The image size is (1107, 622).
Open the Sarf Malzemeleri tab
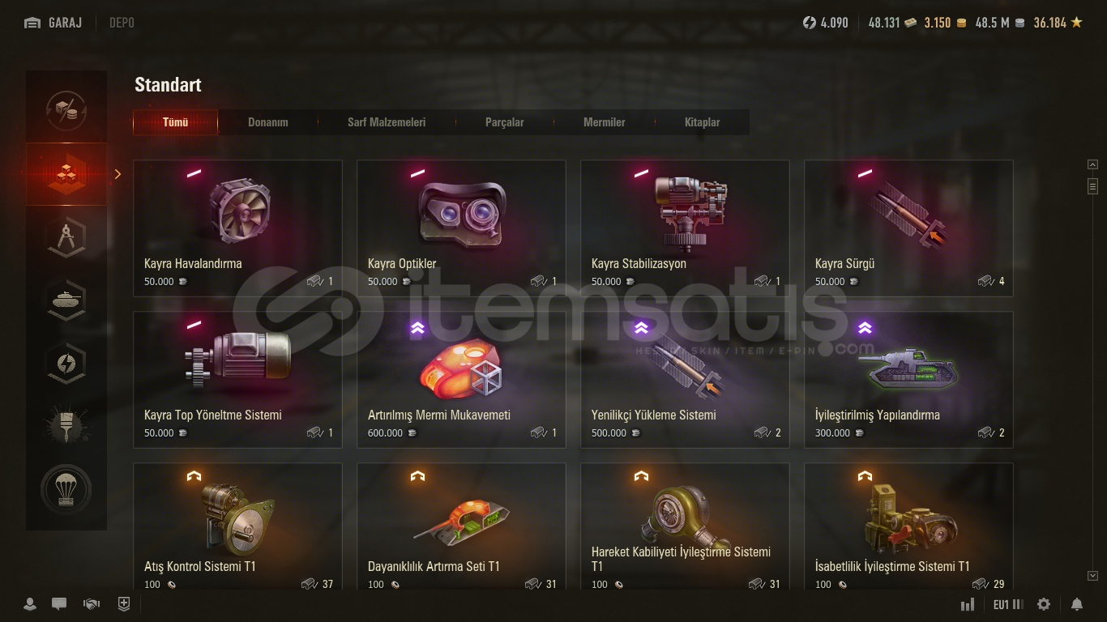[387, 122]
